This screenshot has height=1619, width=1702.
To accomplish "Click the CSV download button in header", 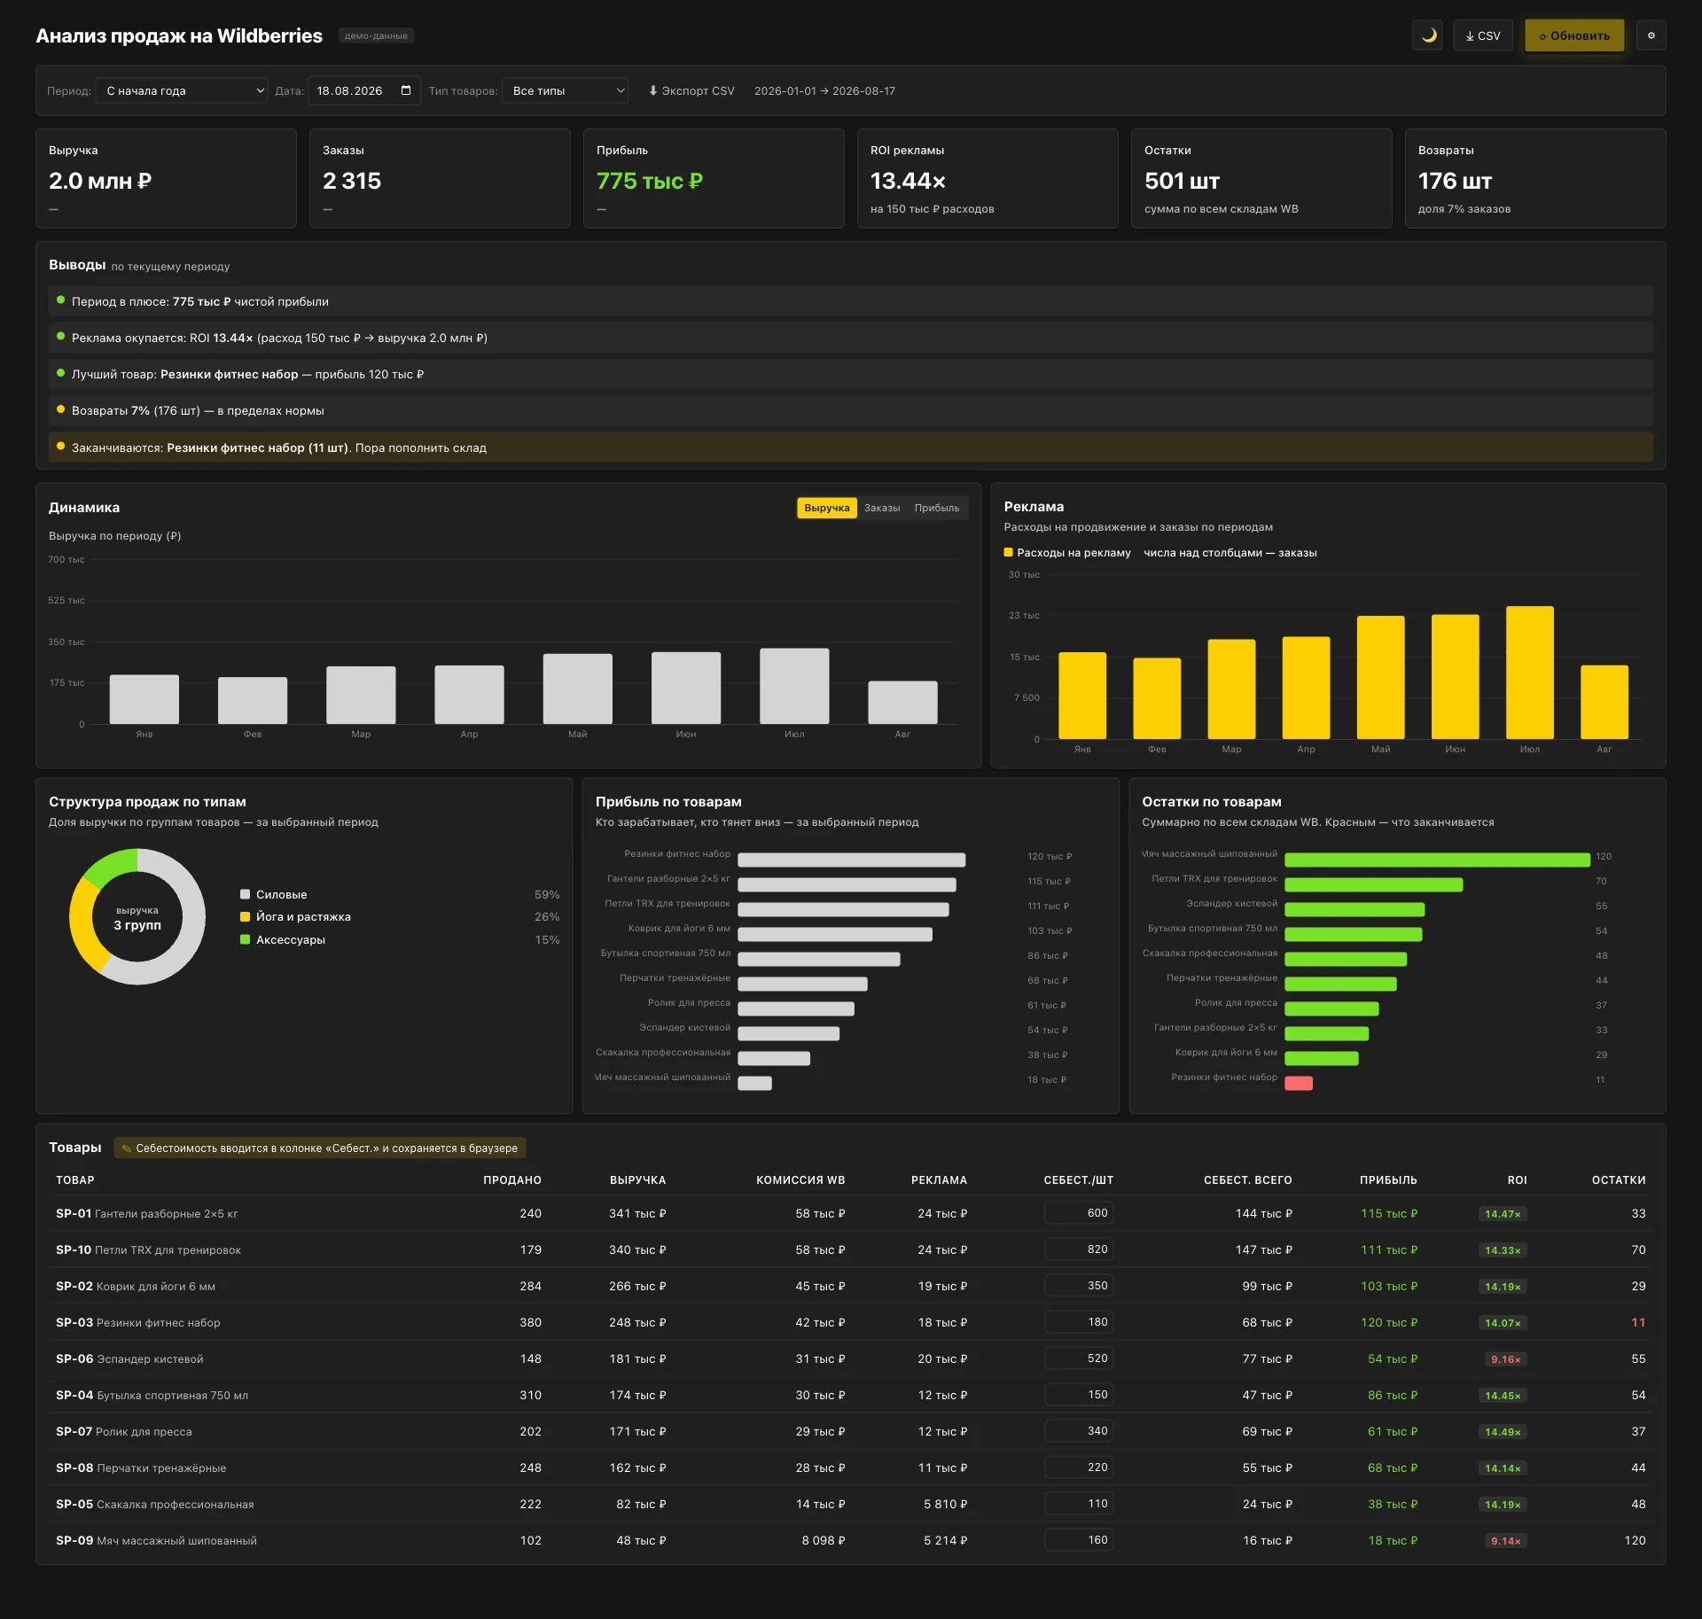I will pos(1483,35).
